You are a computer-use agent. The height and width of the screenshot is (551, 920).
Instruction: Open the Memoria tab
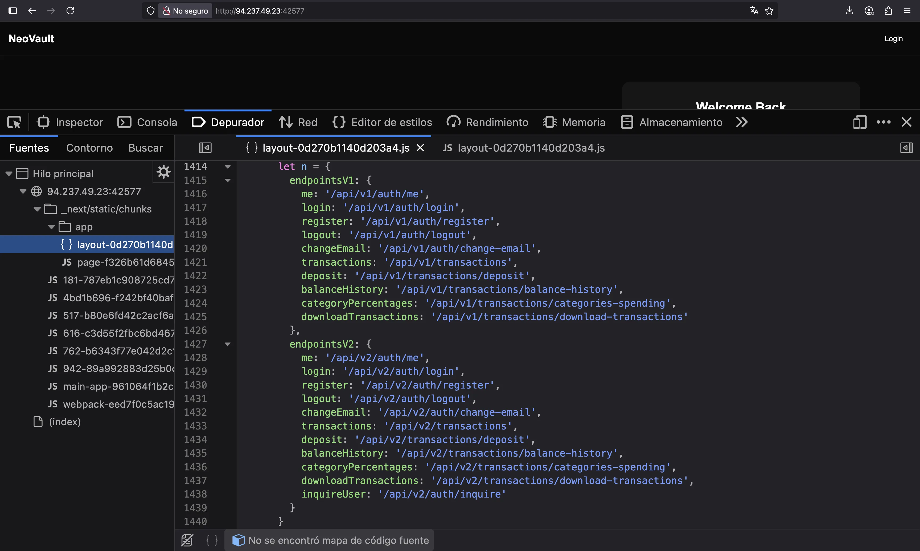pos(574,122)
